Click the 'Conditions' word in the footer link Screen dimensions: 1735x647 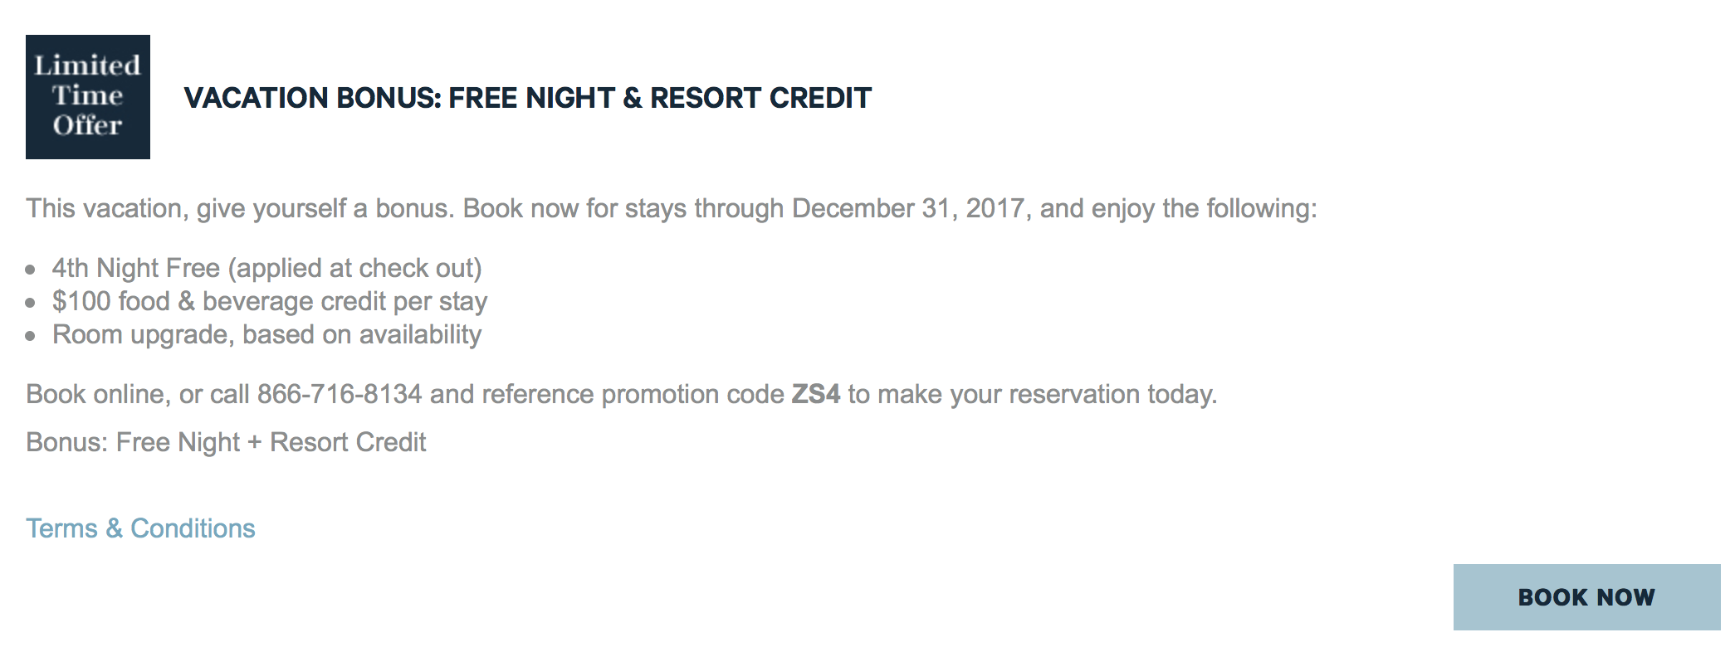click(193, 528)
